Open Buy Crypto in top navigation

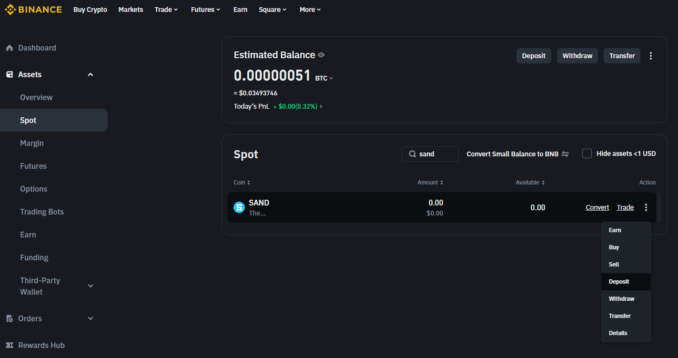tap(91, 10)
